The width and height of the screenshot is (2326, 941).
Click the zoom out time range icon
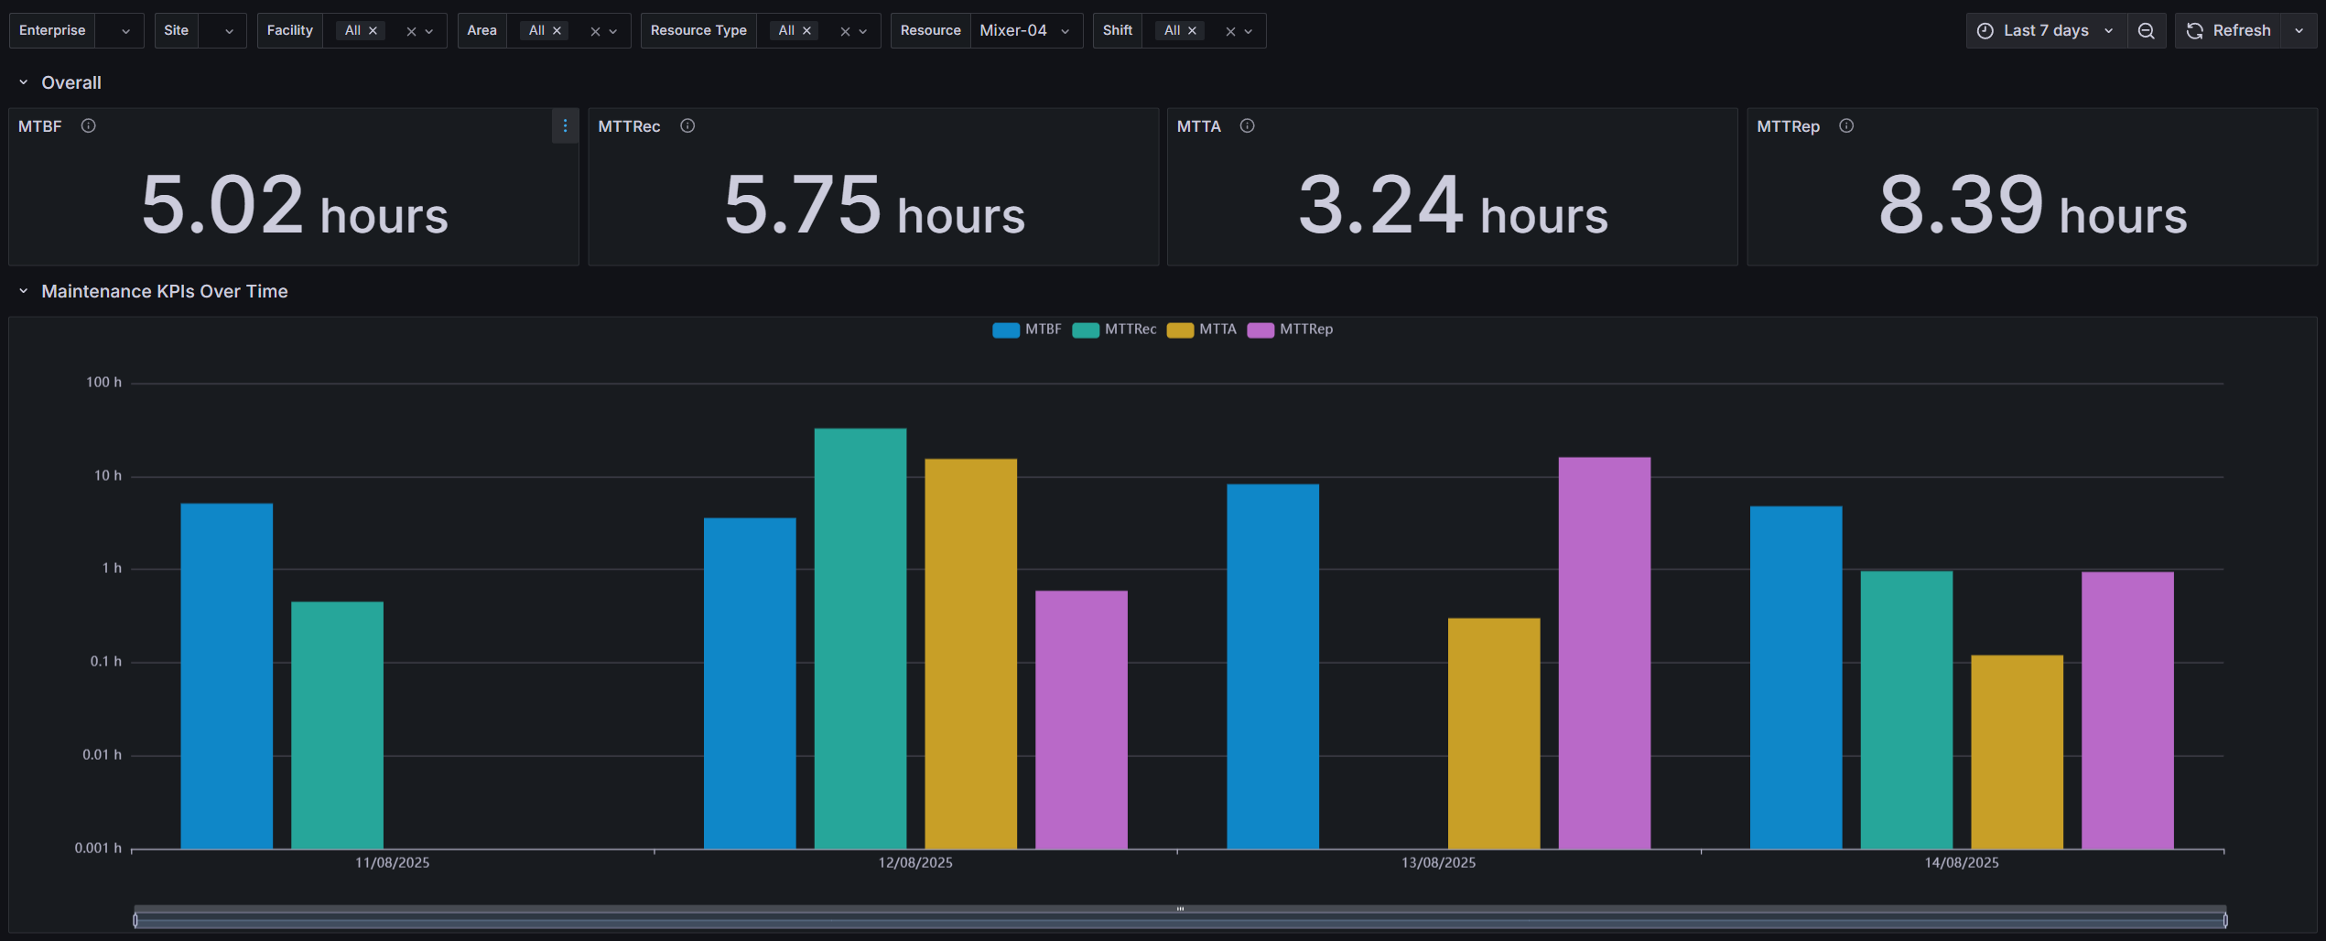pos(2146,31)
